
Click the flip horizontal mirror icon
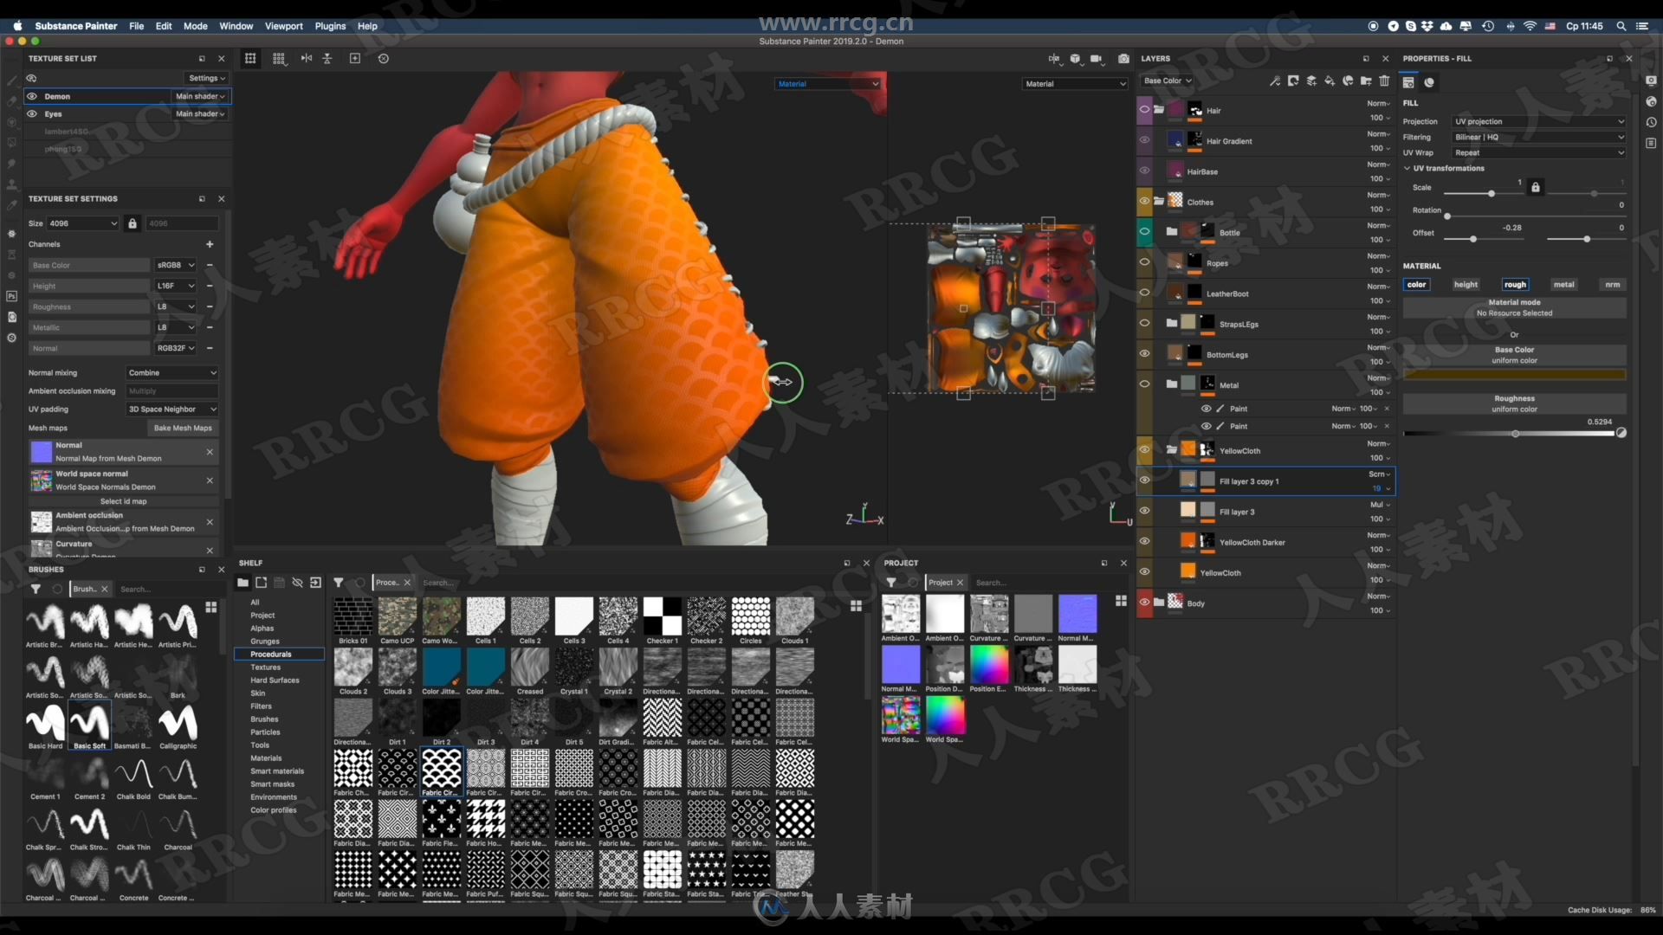(x=307, y=58)
